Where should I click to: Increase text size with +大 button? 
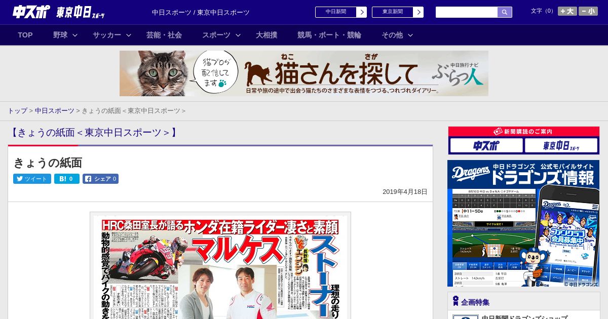pos(567,11)
